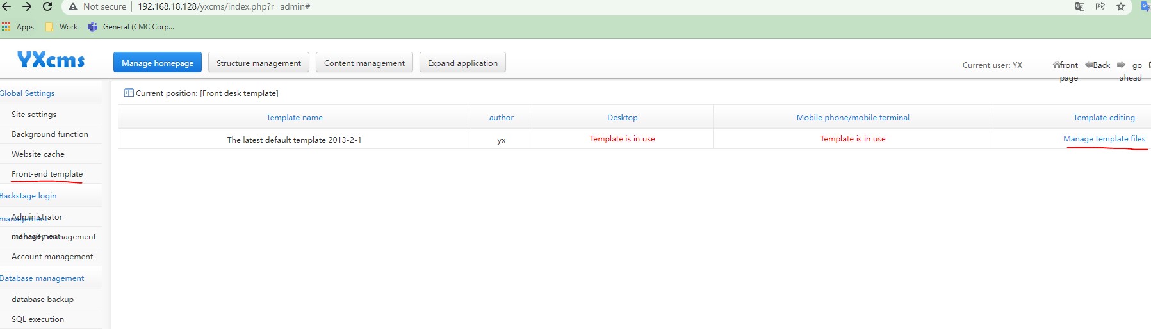Open the Google Translate icon in address bar

(x=1080, y=6)
